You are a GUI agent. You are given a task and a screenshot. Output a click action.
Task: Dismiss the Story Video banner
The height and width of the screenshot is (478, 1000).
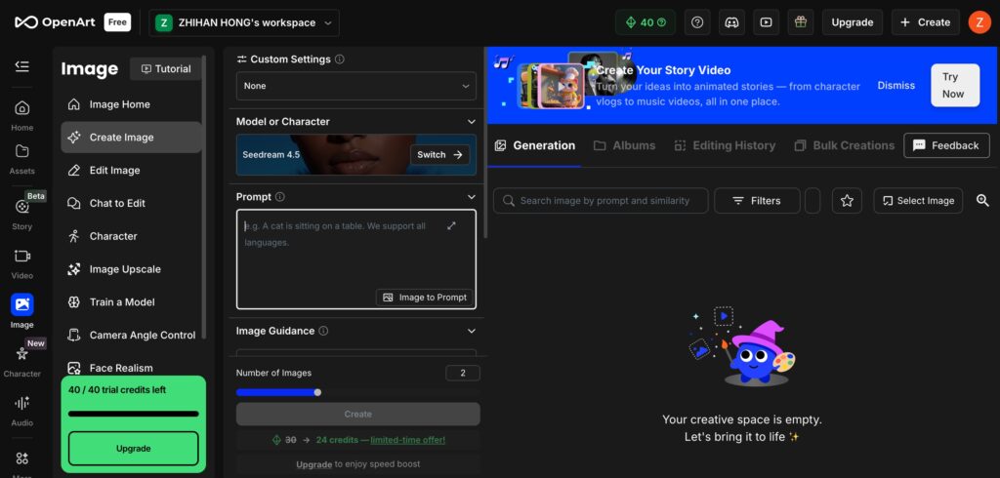896,86
